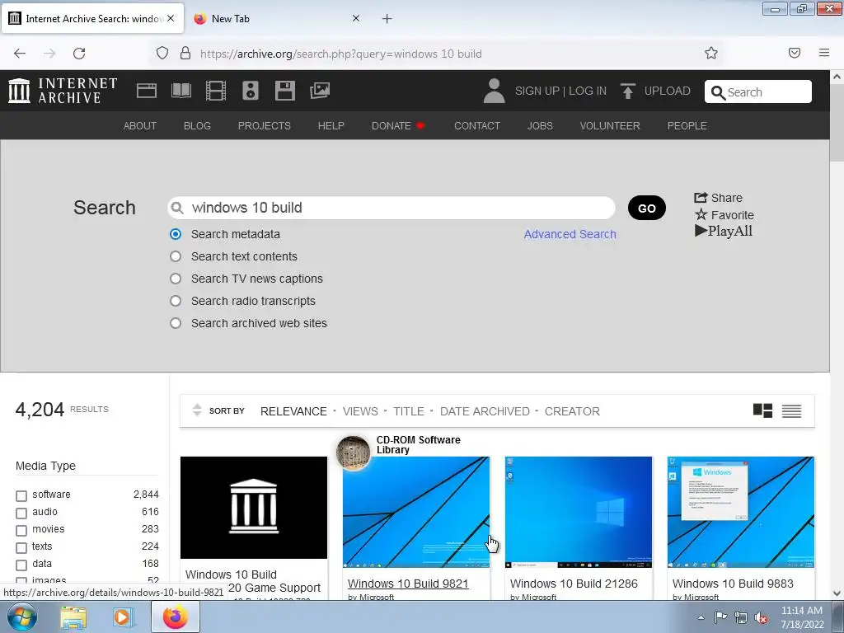Open the Internet Archive home logo
844x633 pixels.
[63, 91]
